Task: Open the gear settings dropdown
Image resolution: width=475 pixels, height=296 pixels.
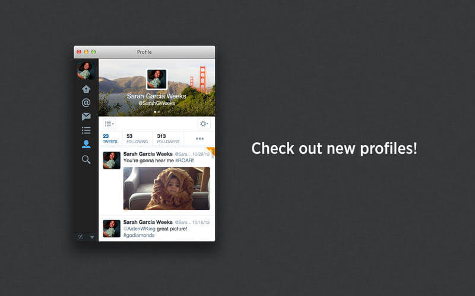Action: (204, 124)
